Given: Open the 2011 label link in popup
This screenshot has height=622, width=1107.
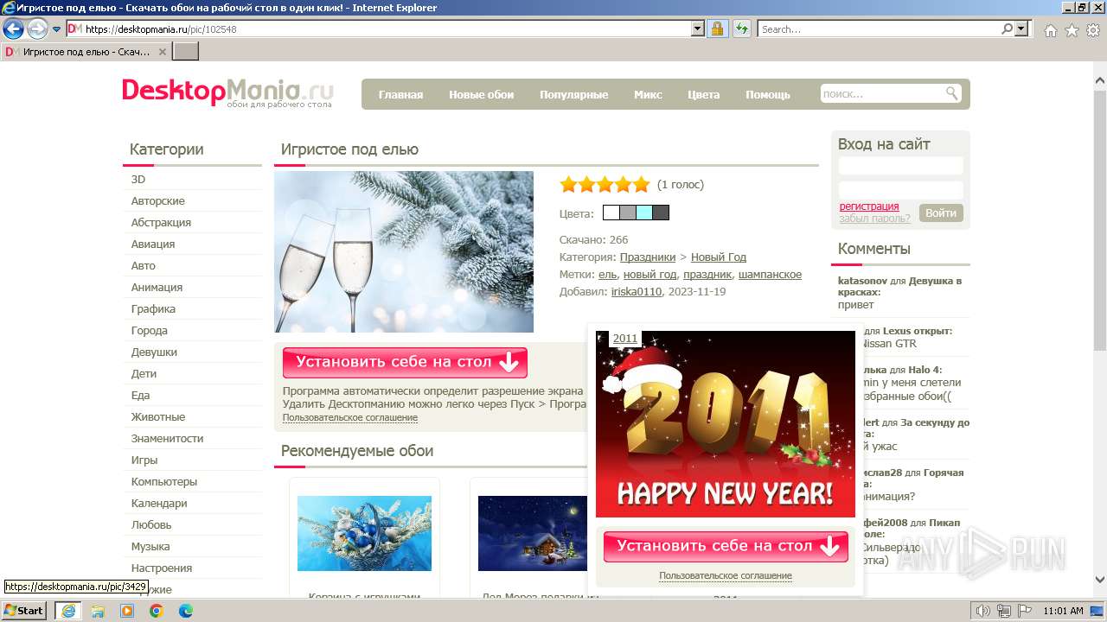Looking at the screenshot, I should [625, 339].
